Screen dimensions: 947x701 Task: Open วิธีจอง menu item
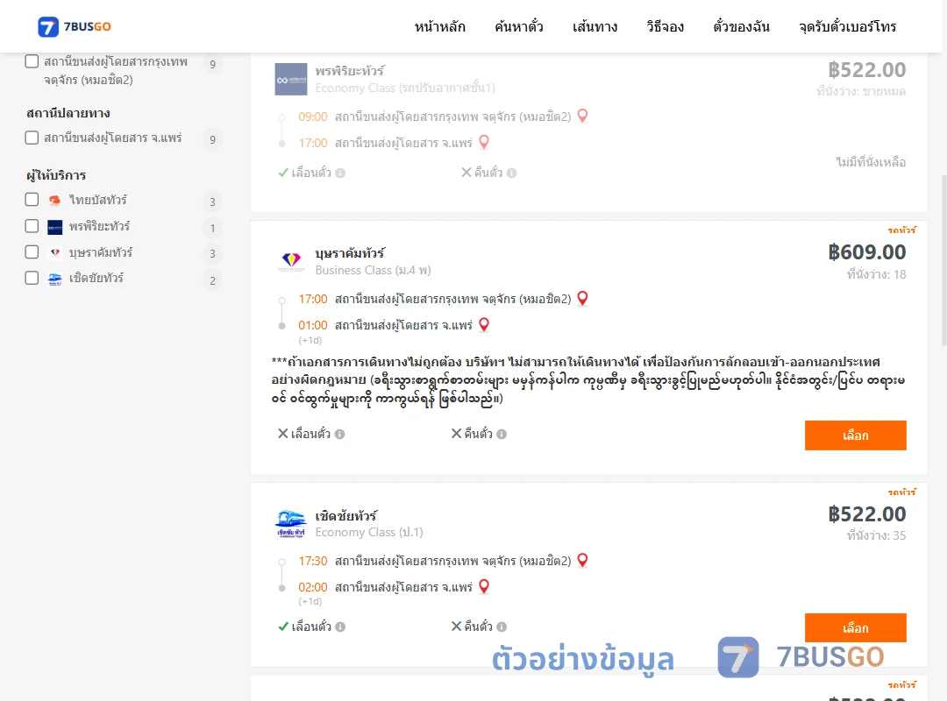click(x=665, y=26)
